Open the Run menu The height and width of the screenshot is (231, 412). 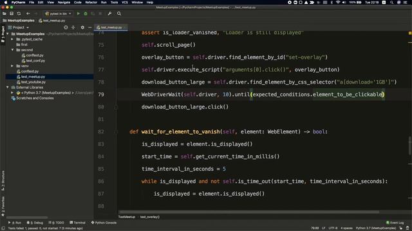[104, 3]
